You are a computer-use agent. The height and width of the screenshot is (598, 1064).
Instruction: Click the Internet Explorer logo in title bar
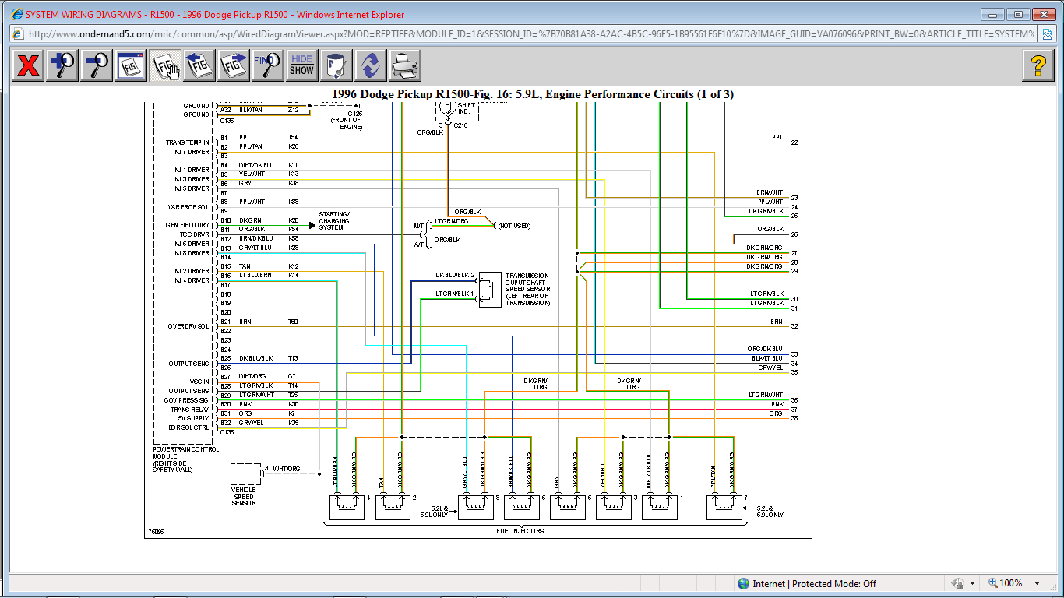pyautogui.click(x=16, y=14)
